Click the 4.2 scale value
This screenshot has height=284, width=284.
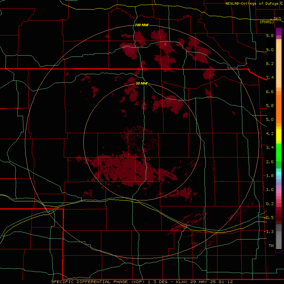click(x=270, y=134)
